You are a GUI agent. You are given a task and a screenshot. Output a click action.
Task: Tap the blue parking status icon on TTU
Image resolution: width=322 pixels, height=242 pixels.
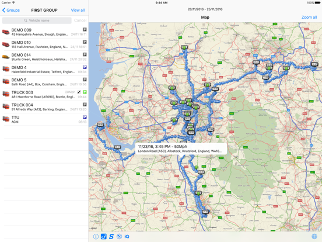click(85, 117)
